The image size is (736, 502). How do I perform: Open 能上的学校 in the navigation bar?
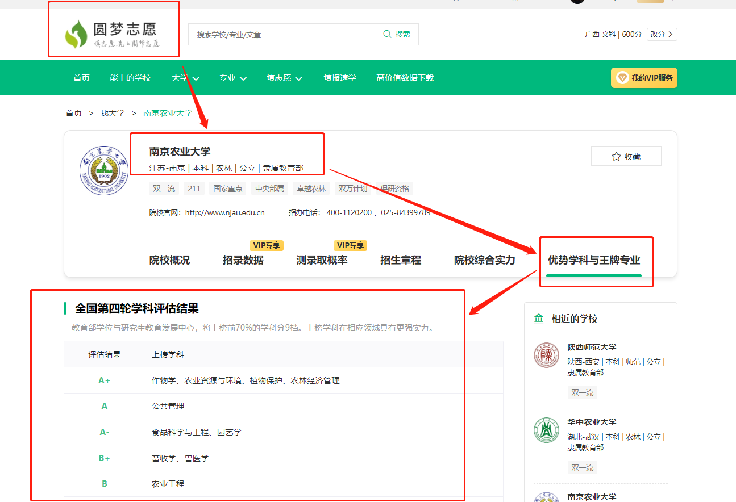131,78
